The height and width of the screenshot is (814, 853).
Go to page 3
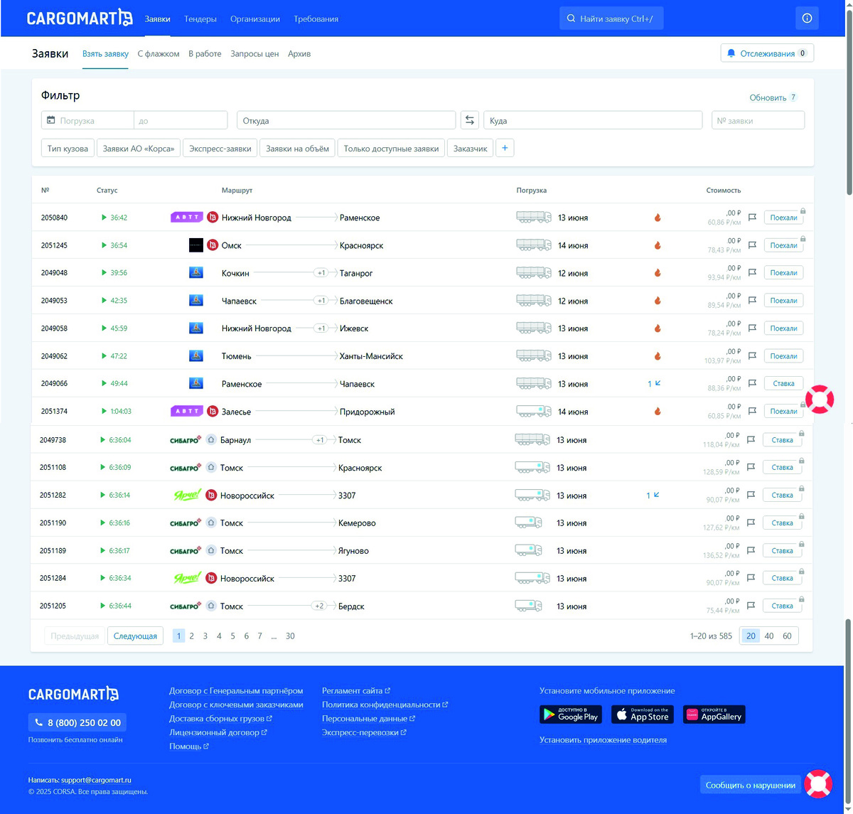[205, 636]
